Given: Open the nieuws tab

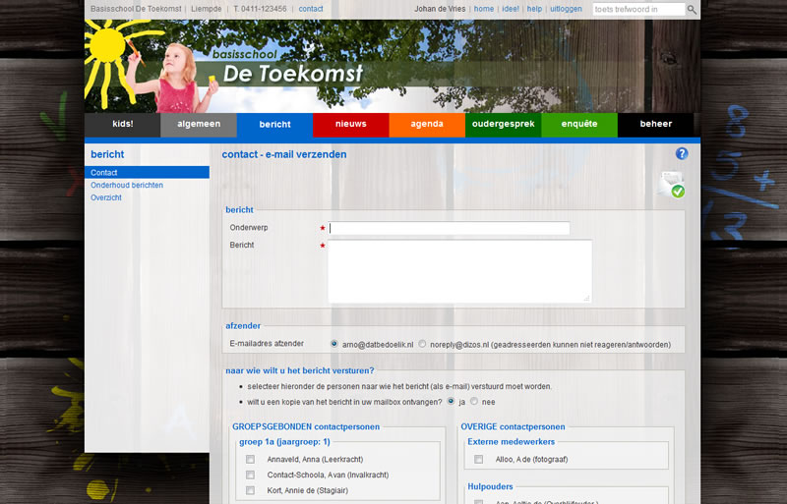Looking at the screenshot, I should coord(350,125).
